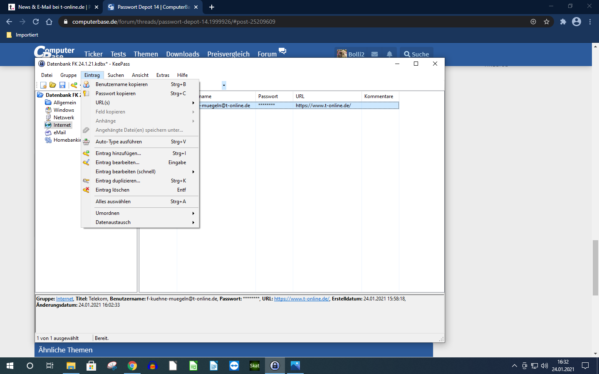The image size is (599, 374).
Task: Open the Suchen menu in KeePass
Action: tap(116, 75)
